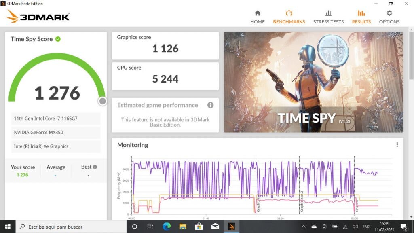Click the Time Spy Score heading

(x=32, y=39)
